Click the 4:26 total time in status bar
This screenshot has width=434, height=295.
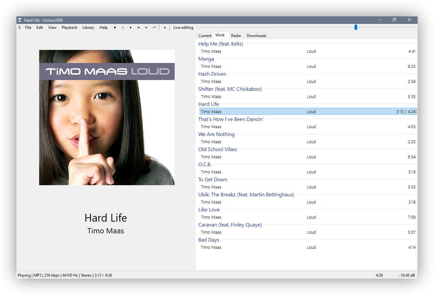pos(379,275)
